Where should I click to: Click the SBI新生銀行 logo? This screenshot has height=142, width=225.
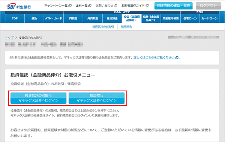pos(18,6)
